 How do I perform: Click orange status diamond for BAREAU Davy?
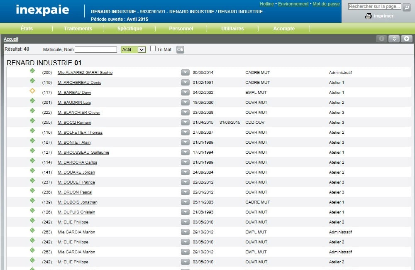coord(32,91)
